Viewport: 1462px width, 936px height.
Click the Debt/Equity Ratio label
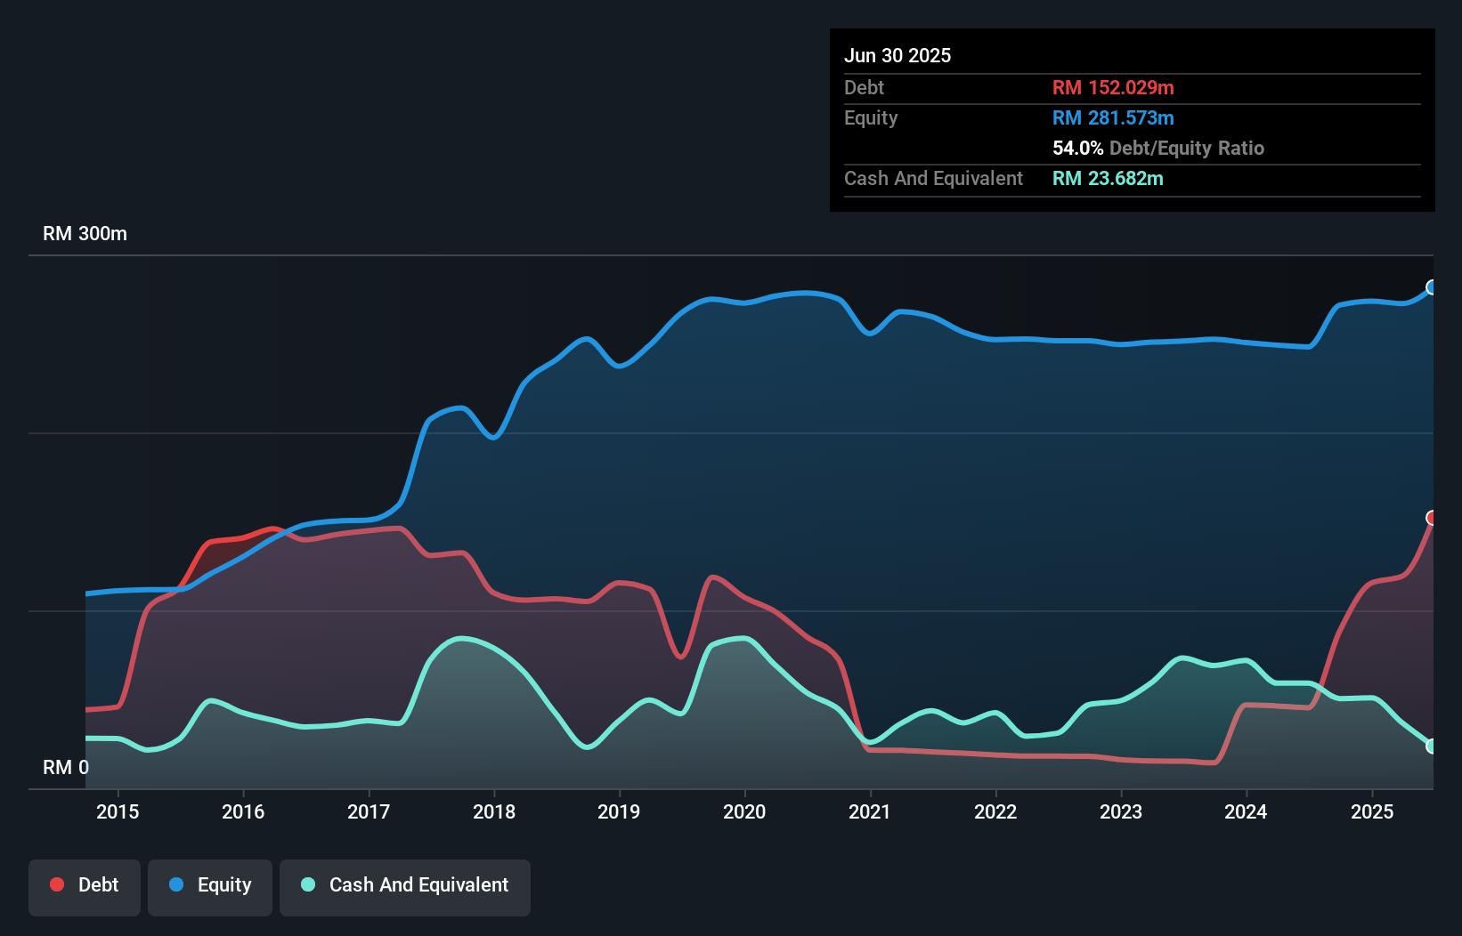(1187, 148)
